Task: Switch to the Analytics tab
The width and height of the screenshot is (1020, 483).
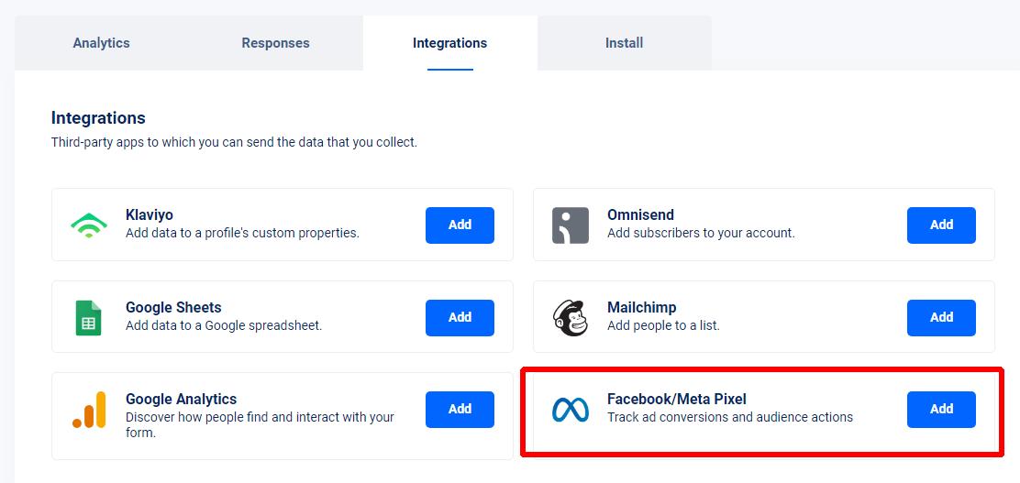Action: (x=102, y=43)
